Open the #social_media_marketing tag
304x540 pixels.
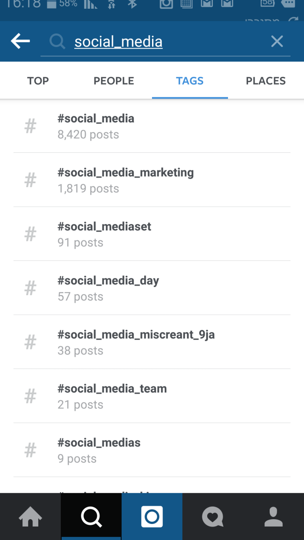point(152,180)
